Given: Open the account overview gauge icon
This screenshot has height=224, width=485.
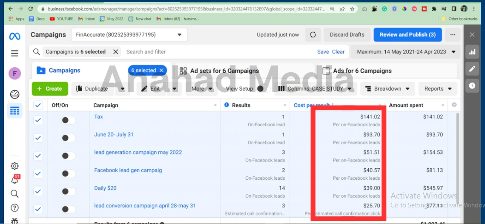Looking at the screenshot, I should (x=14, y=94).
